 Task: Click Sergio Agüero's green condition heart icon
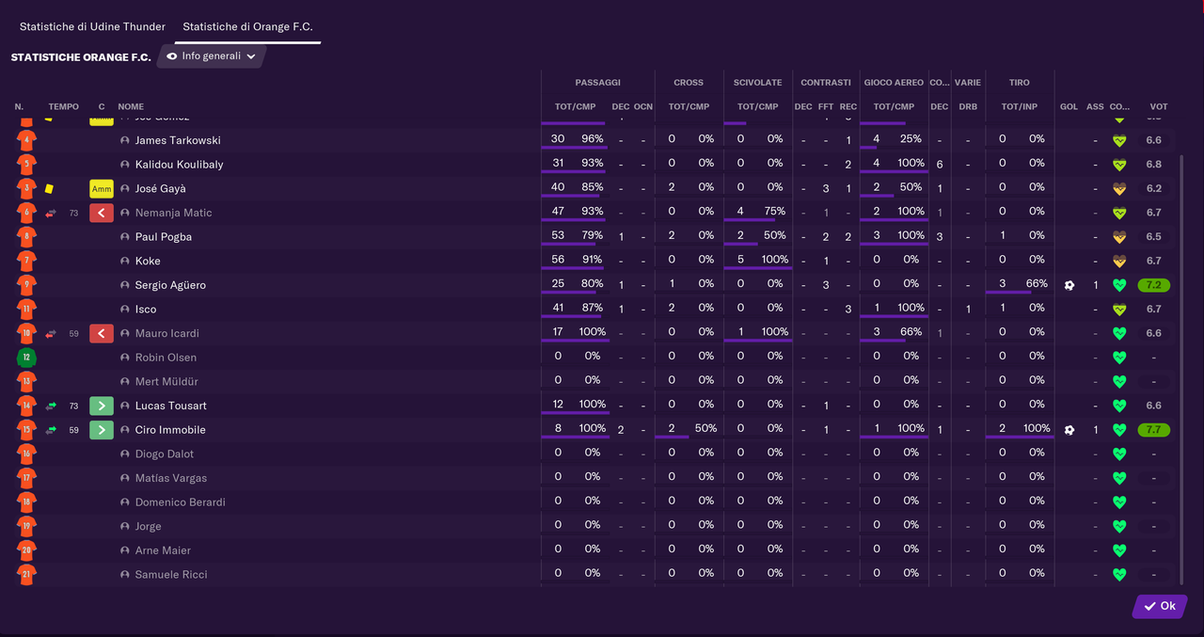click(x=1119, y=285)
